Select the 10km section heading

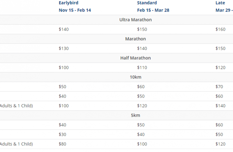tap(136, 77)
